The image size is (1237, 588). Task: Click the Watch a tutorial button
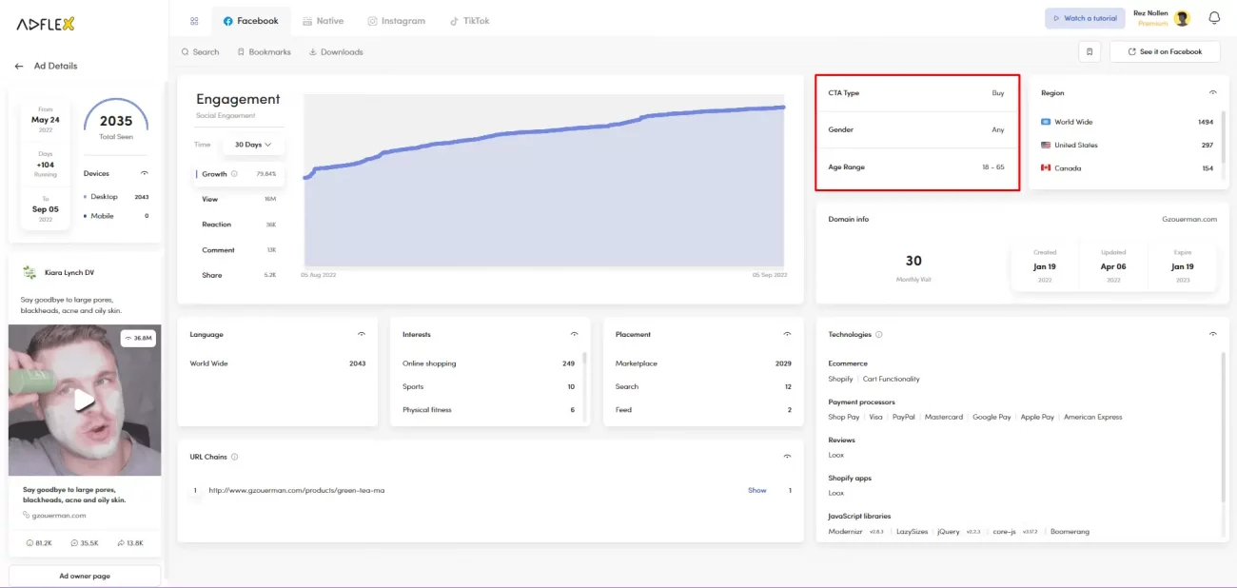(1084, 18)
